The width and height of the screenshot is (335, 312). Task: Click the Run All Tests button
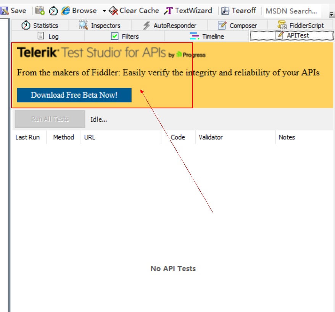(x=50, y=119)
